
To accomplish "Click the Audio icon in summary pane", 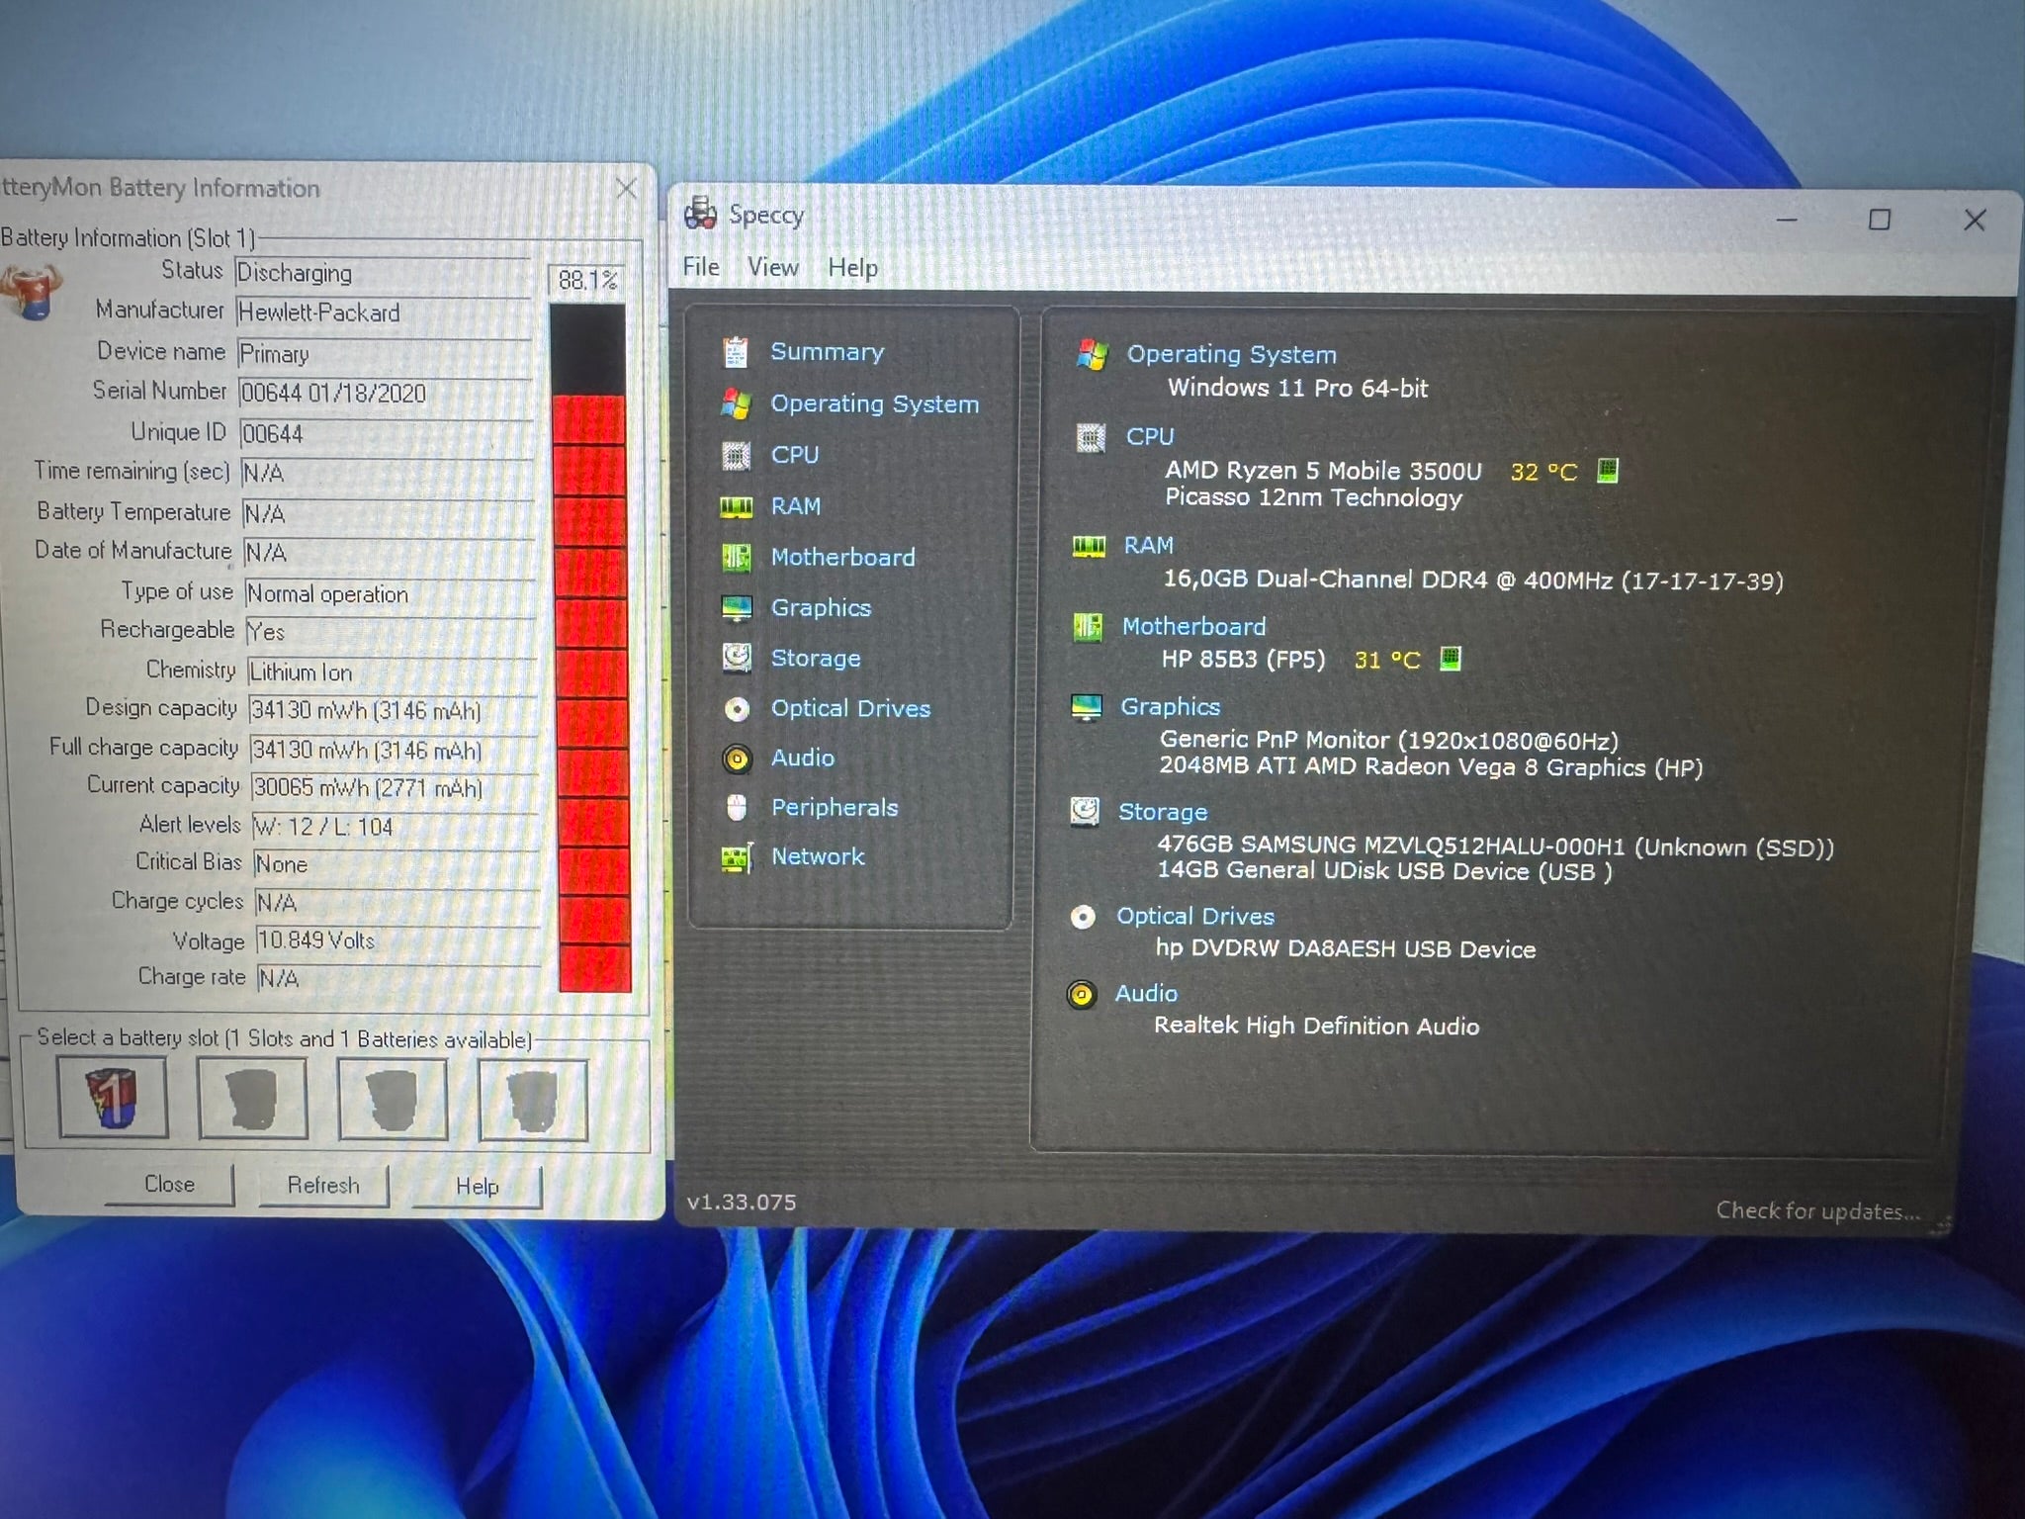I will pos(1082,994).
